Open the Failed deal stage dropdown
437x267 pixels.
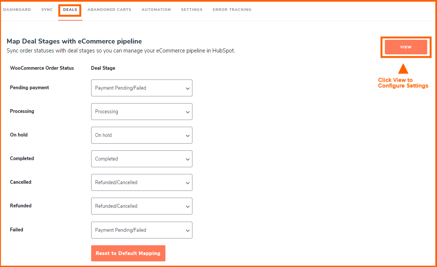pyautogui.click(x=141, y=230)
